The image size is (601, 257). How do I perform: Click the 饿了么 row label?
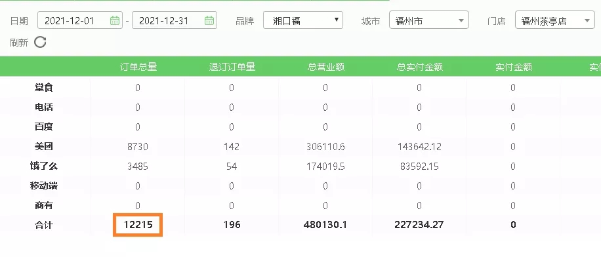pyautogui.click(x=44, y=167)
